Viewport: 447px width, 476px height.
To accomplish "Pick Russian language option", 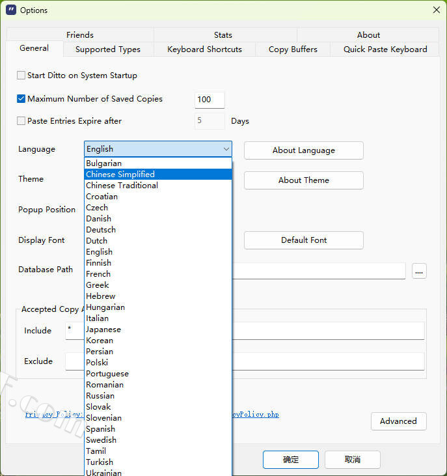I will click(158, 396).
